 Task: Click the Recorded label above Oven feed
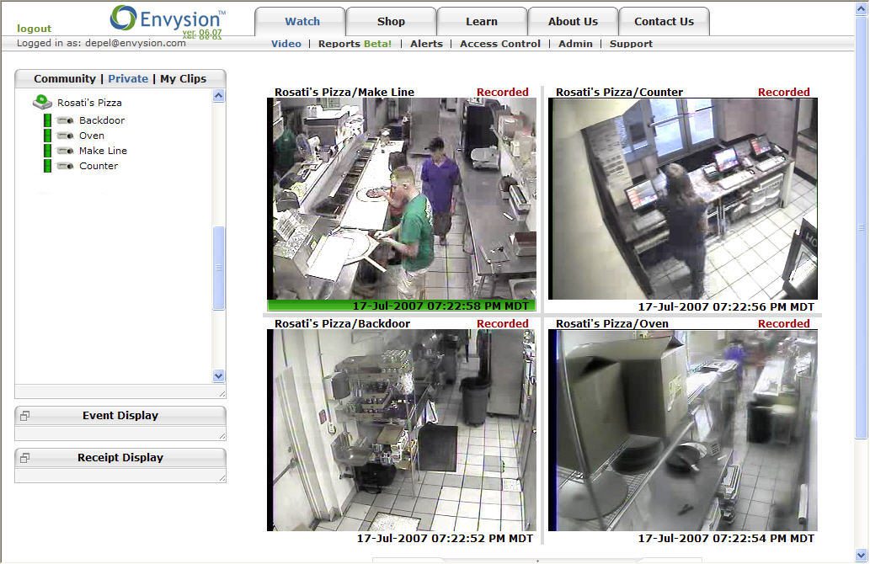coord(784,324)
